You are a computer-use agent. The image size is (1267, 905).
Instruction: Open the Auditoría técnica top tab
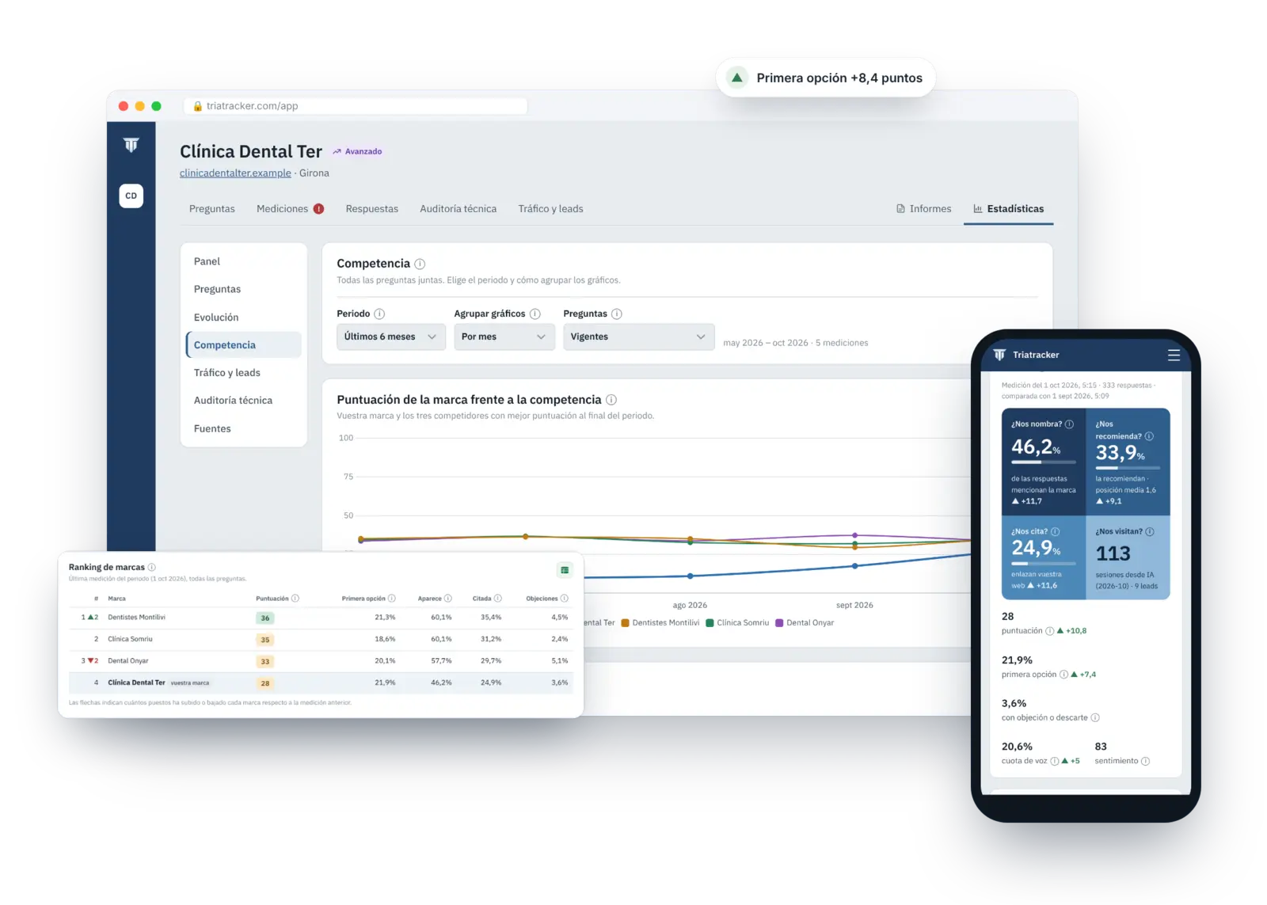click(x=458, y=209)
